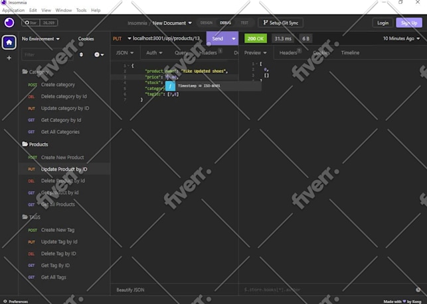Open the Preview mode dropdown
The width and height of the screenshot is (427, 304).
pos(256,53)
